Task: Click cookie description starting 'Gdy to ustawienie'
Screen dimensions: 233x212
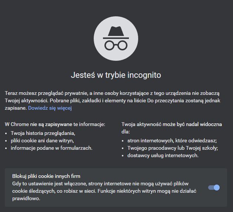Action: 104,191
